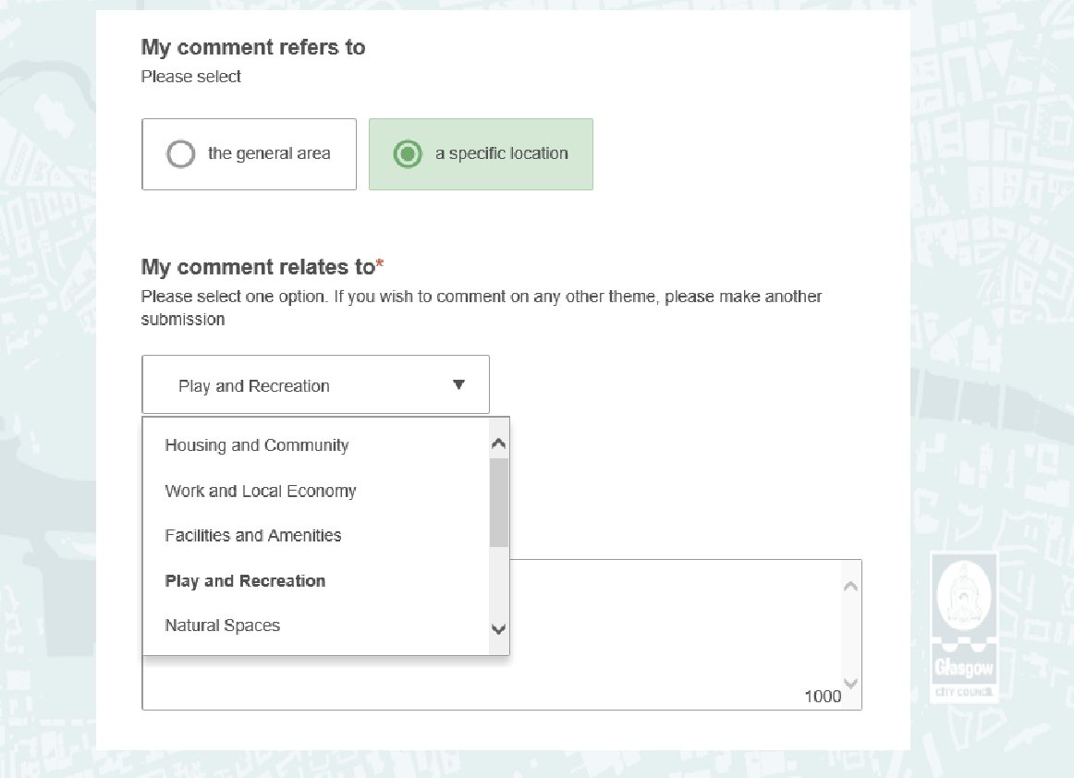The image size is (1074, 778).
Task: Click the 'the general area' option label
Action: [269, 154]
